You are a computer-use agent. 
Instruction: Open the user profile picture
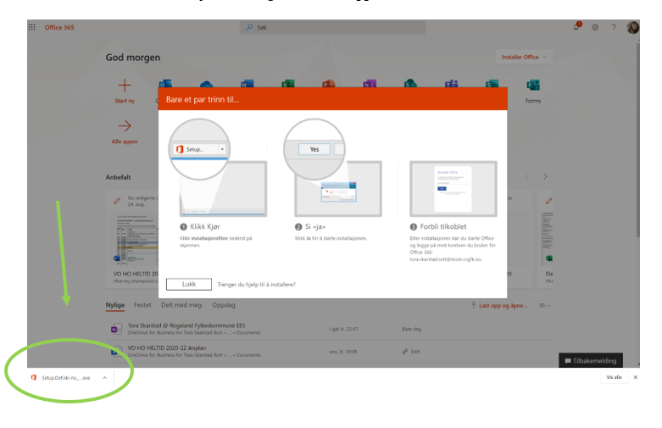point(632,27)
